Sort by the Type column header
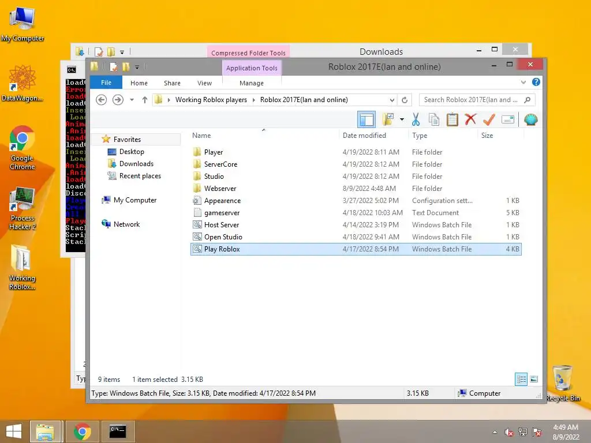Viewport: 591px width, 443px height. 420,135
